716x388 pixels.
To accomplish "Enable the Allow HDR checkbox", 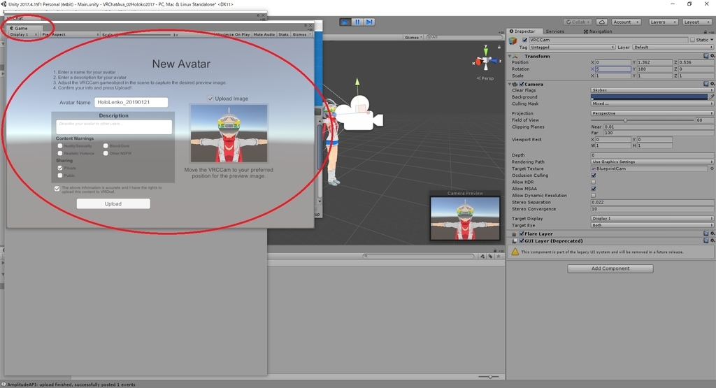I will click(593, 182).
